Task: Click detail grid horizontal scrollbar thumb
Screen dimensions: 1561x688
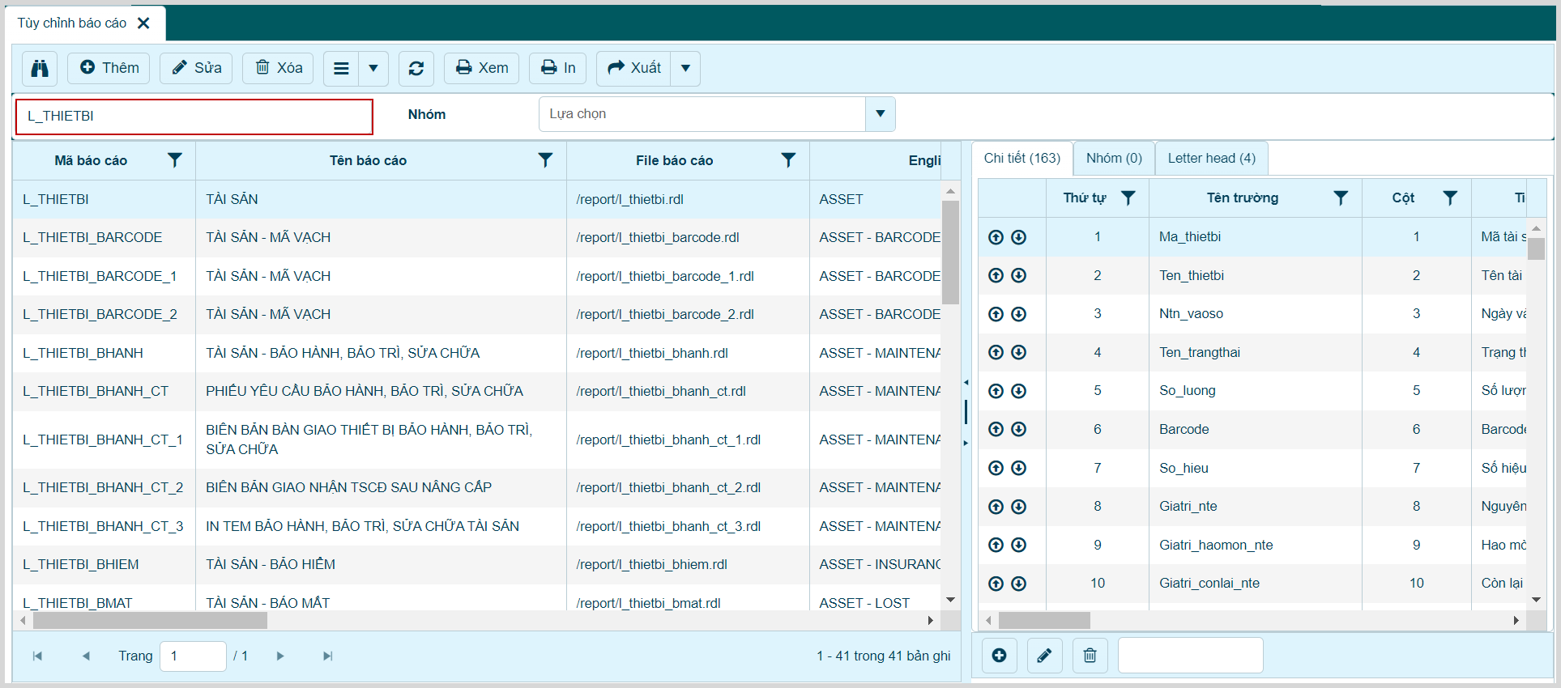Action: coord(1044,621)
